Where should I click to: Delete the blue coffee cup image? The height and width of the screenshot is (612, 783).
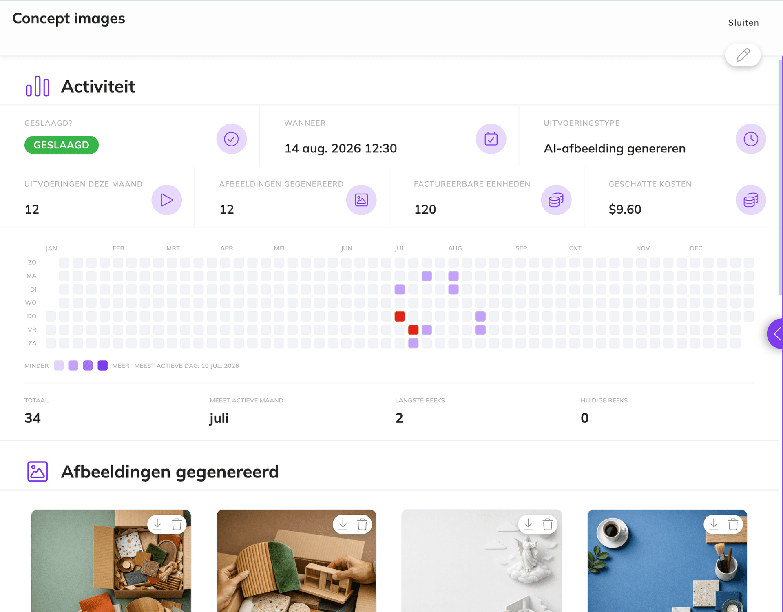coord(733,524)
